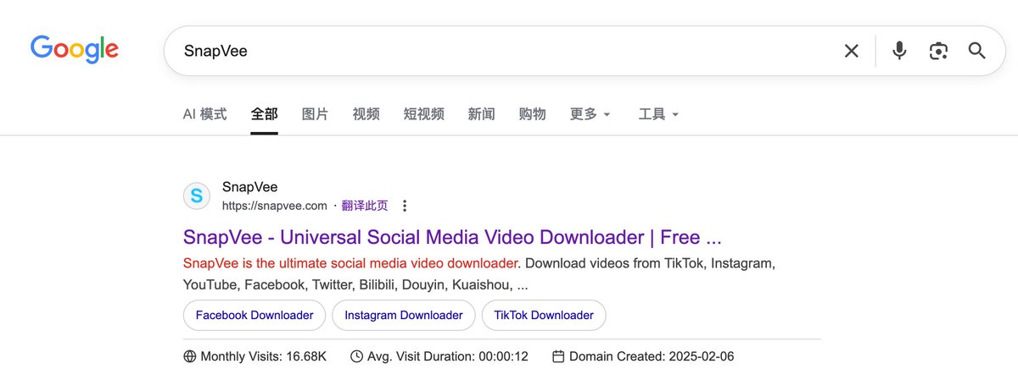The image size is (1018, 391).
Task: Click Domain Created: 2025-02-06 text
Action: coord(652,356)
